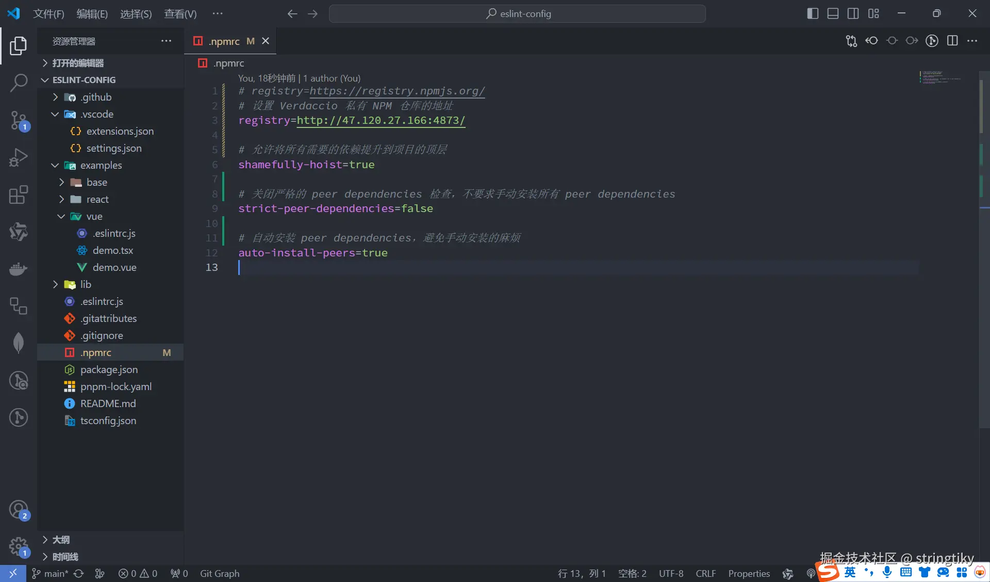This screenshot has height=582, width=990.
Task: Toggle the bottom panel layout button
Action: 833,13
